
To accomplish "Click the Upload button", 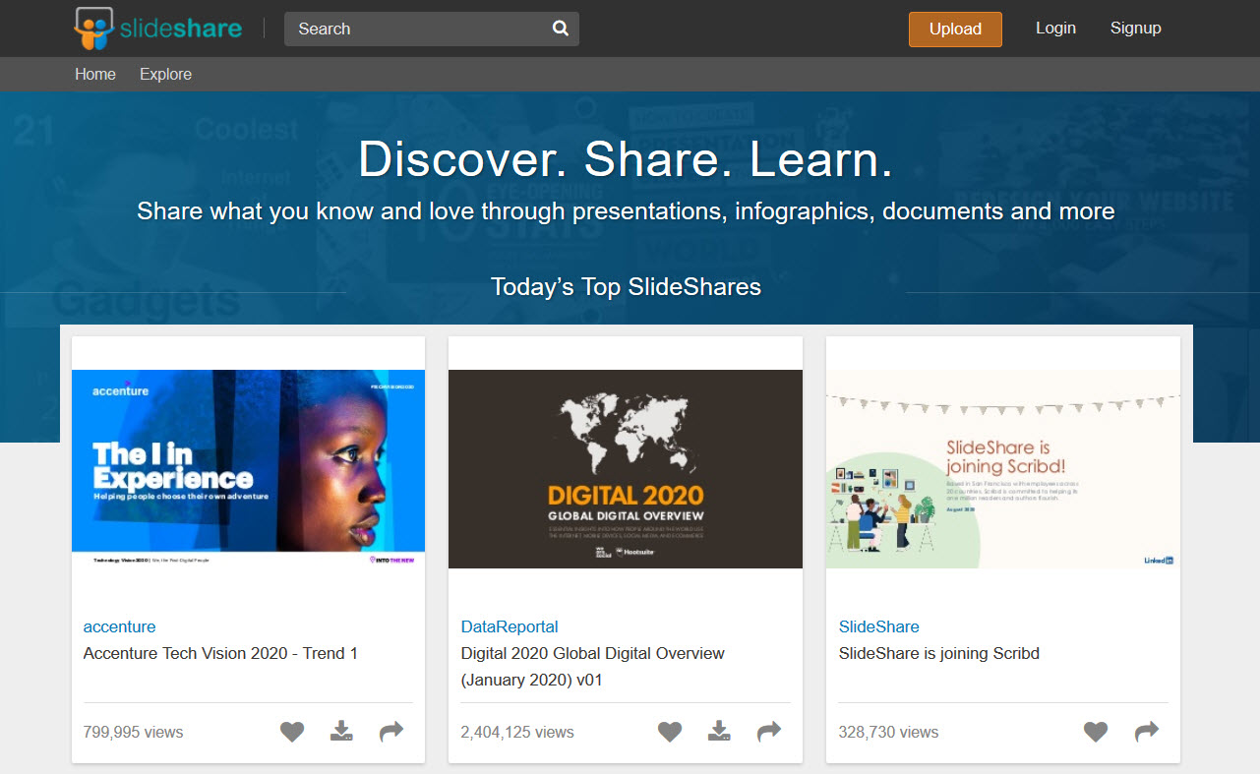I will pos(955,30).
